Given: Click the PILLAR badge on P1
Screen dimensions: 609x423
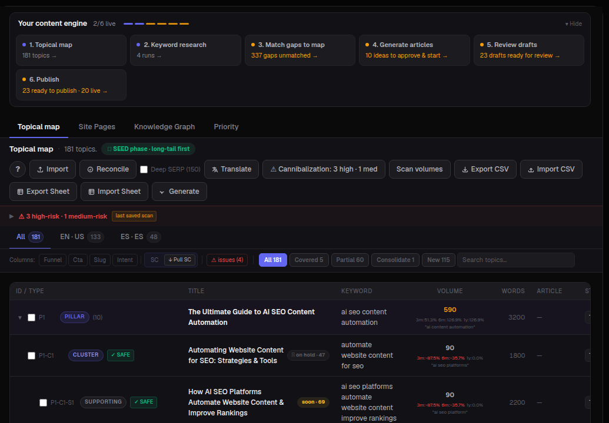Looking at the screenshot, I should (x=75, y=317).
